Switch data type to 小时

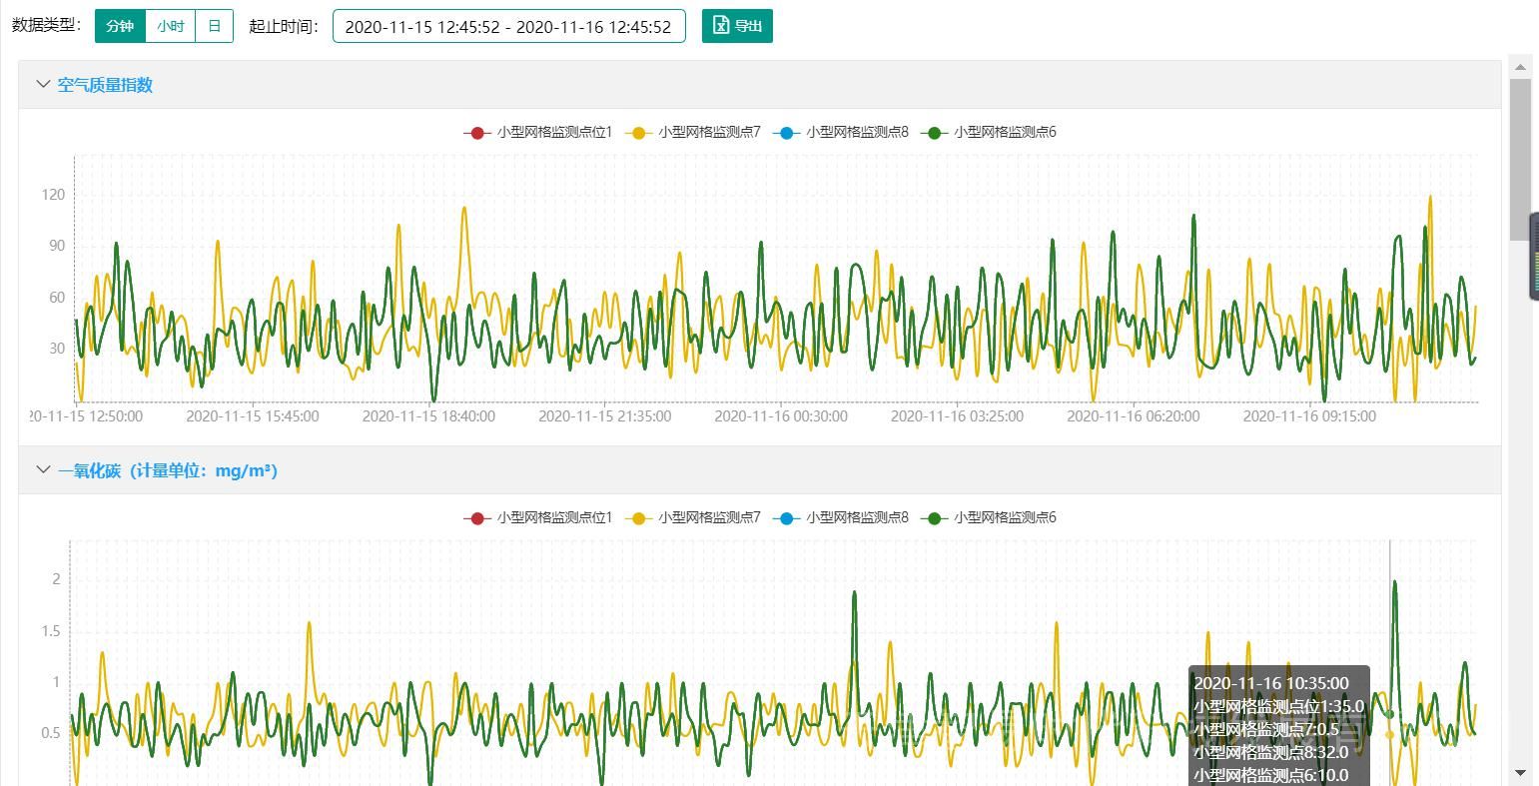pyautogui.click(x=171, y=26)
